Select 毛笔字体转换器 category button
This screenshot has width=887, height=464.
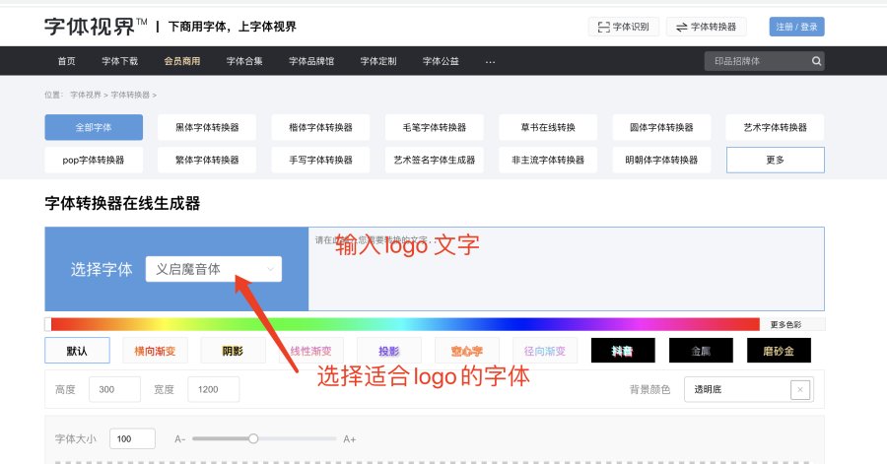[434, 128]
